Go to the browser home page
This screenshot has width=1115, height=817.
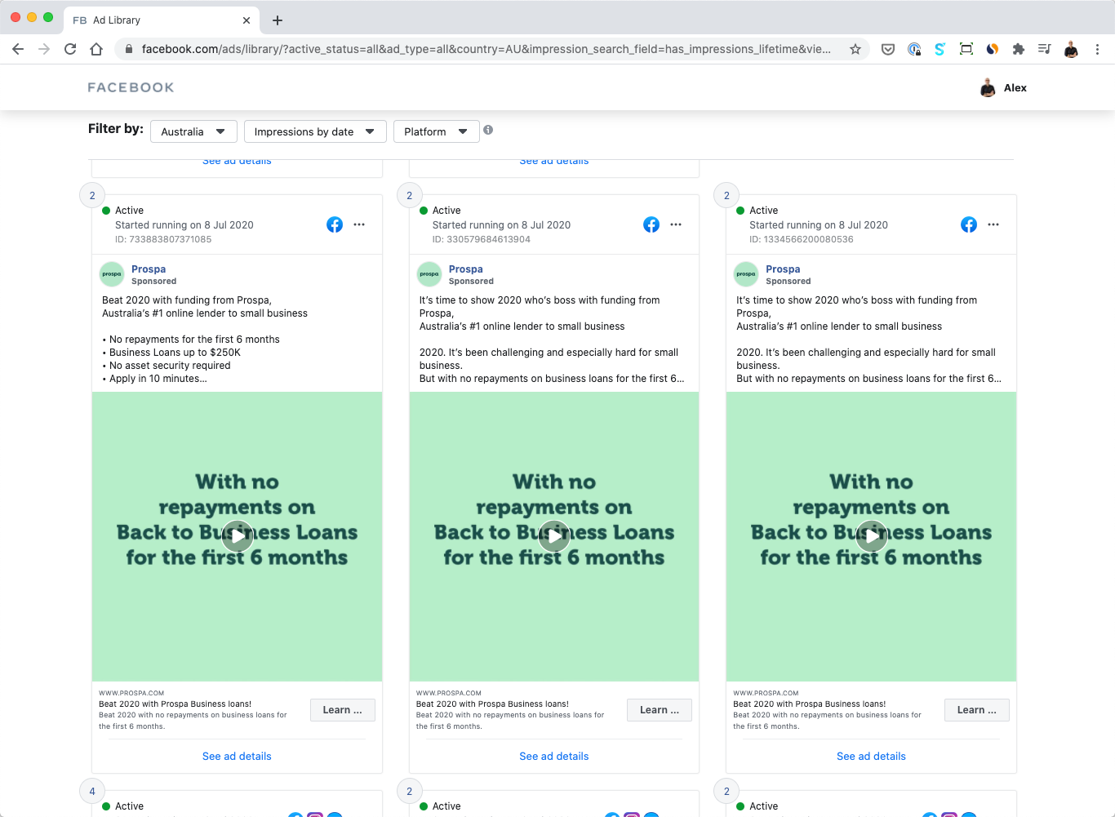click(96, 49)
